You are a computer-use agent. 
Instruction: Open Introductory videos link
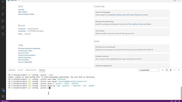pos(25,51)
